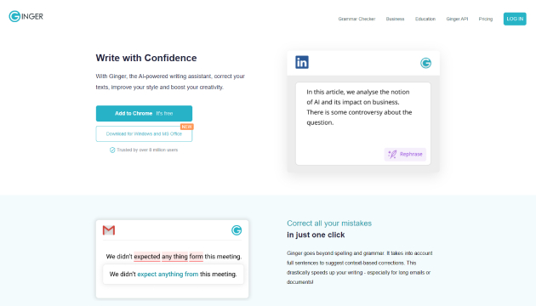Screen dimensions: 536x306
Task: View the Pricing page
Action: (x=486, y=19)
